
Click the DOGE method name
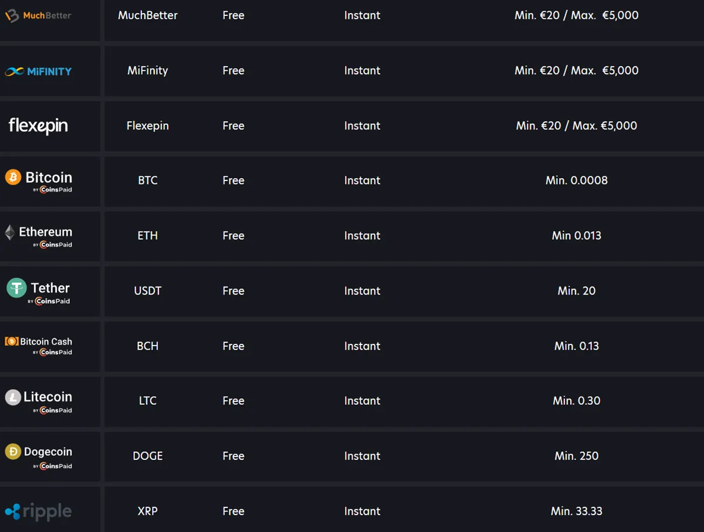point(148,456)
